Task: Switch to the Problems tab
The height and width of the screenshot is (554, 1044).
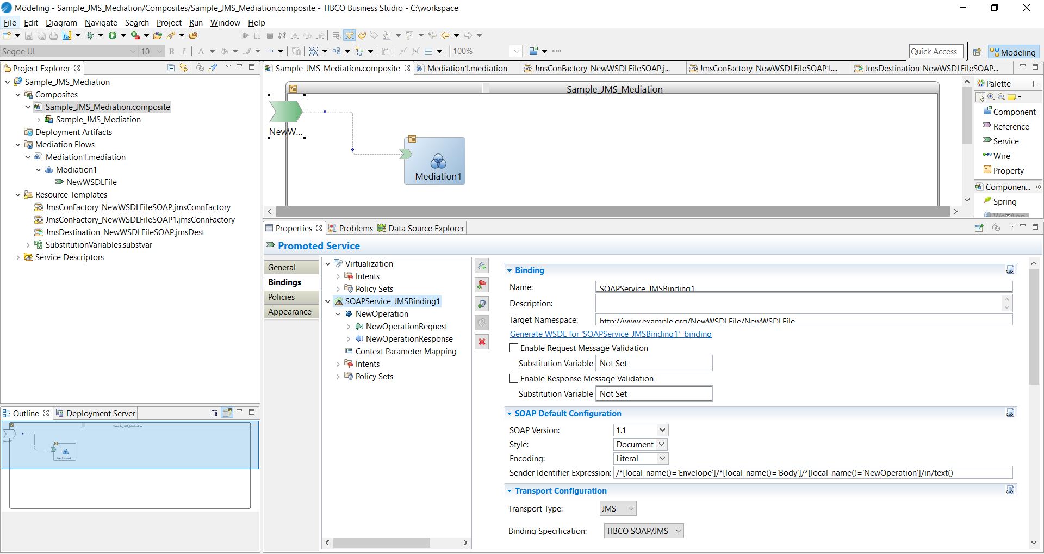Action: point(356,228)
